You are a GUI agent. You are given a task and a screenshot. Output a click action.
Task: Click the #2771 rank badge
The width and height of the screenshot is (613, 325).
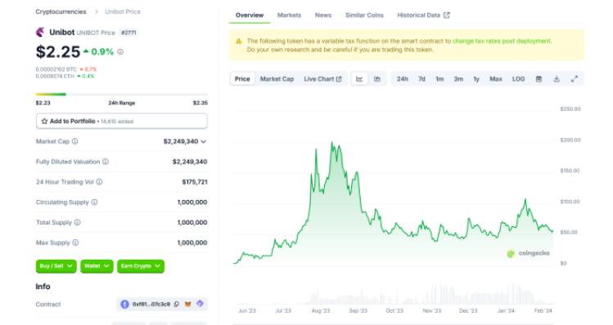pyautogui.click(x=128, y=33)
